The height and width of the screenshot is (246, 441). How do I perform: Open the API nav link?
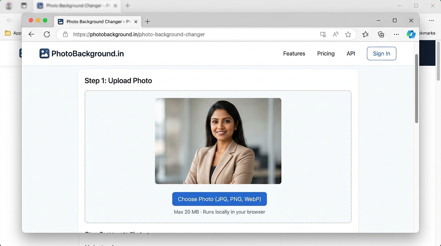(351, 53)
